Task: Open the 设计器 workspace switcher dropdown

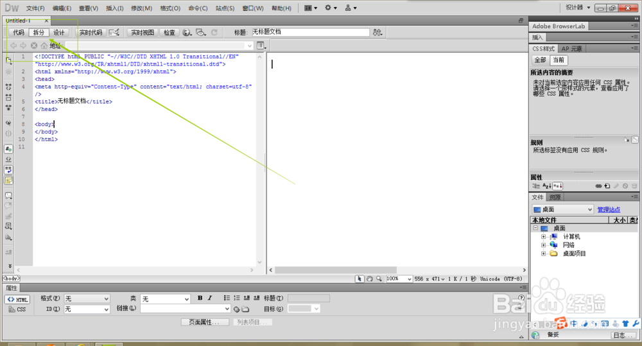Action: tap(578, 7)
